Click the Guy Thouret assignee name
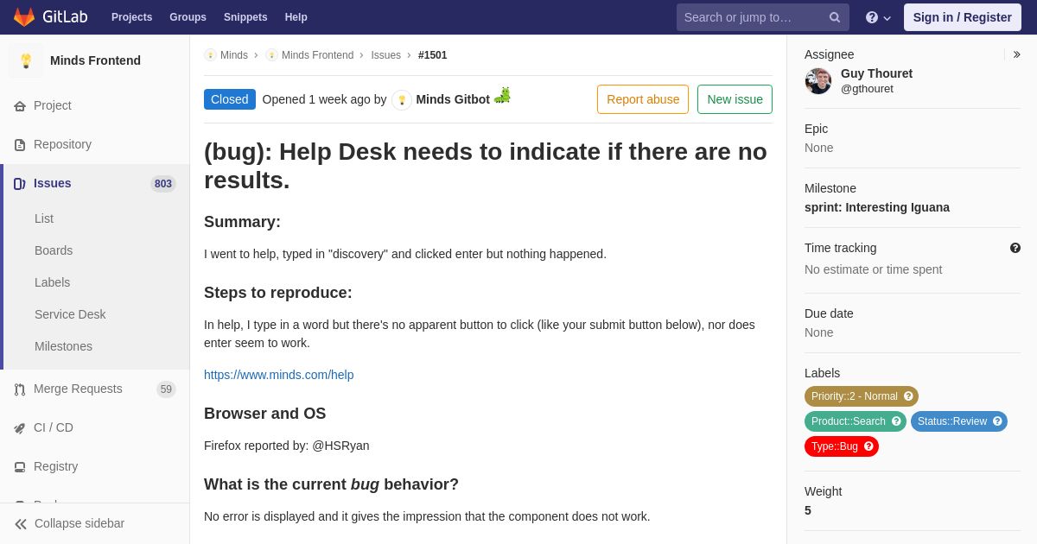This screenshot has width=1037, height=544. (876, 73)
